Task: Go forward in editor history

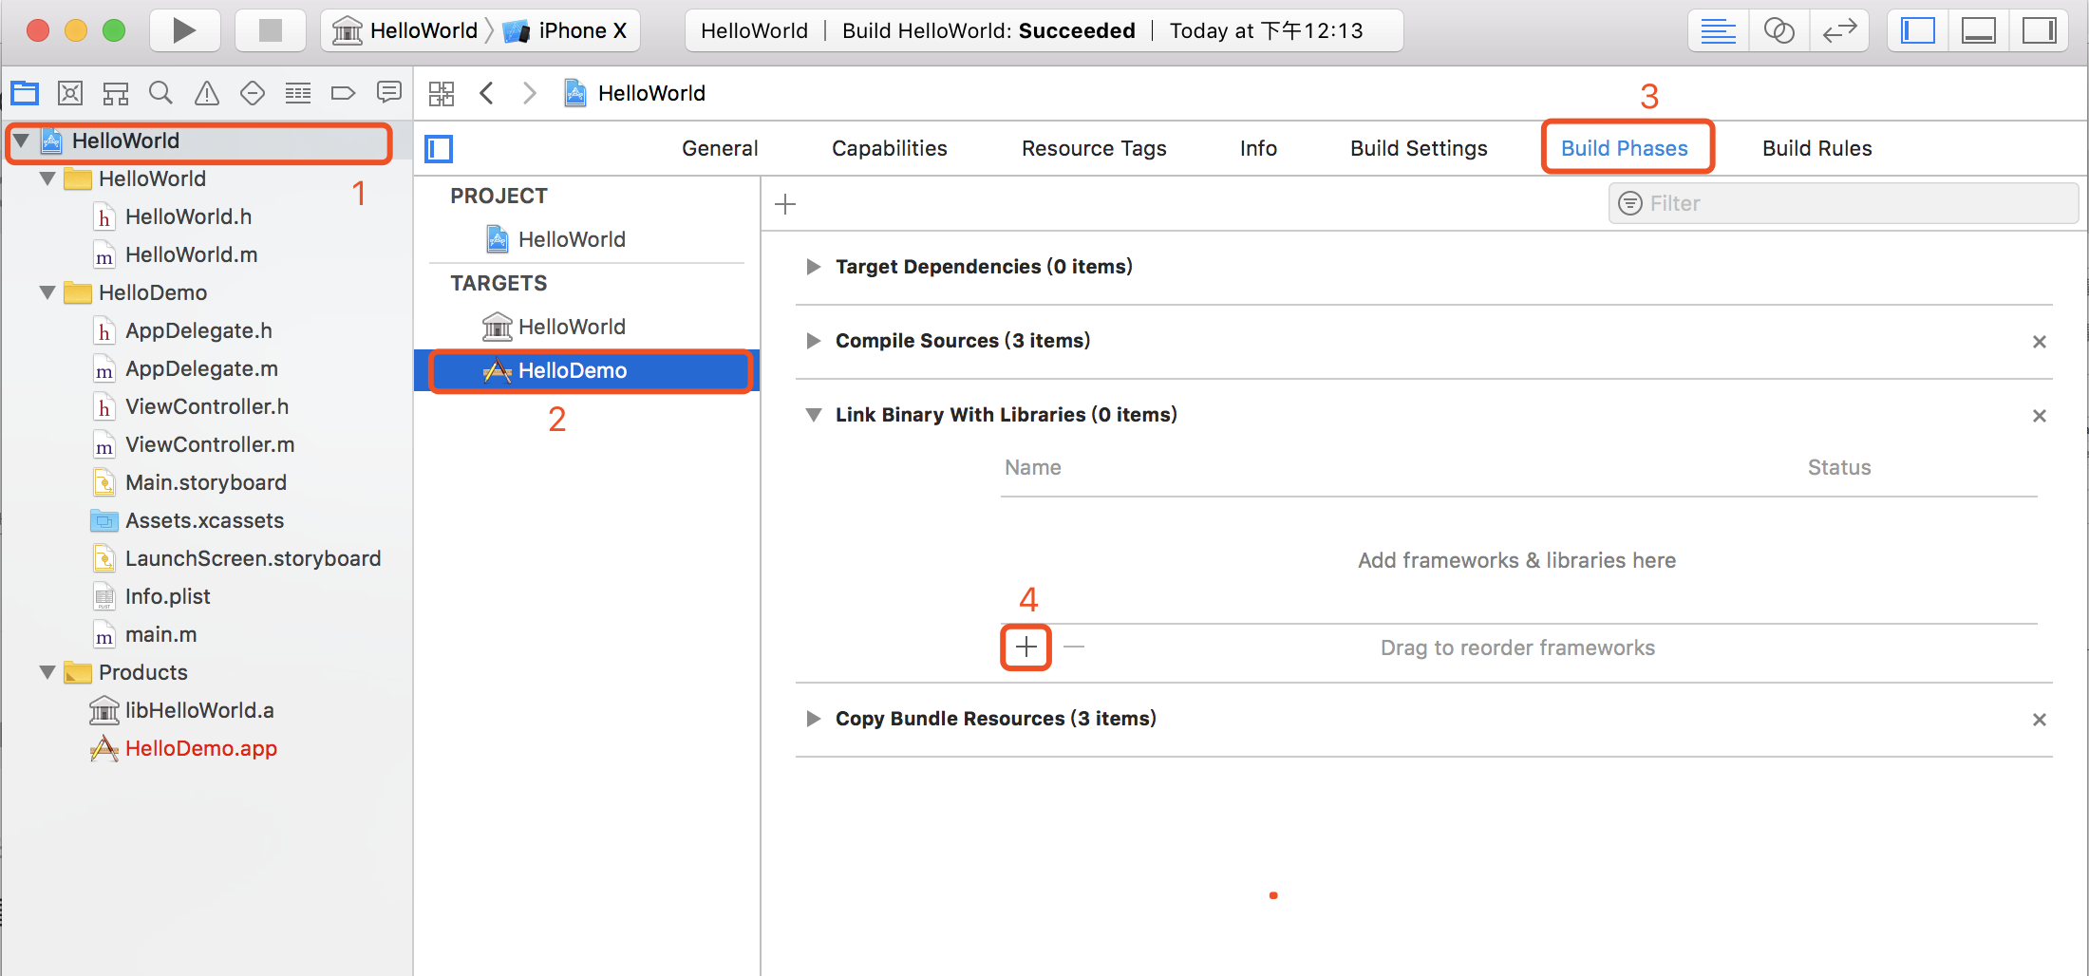Action: (530, 93)
